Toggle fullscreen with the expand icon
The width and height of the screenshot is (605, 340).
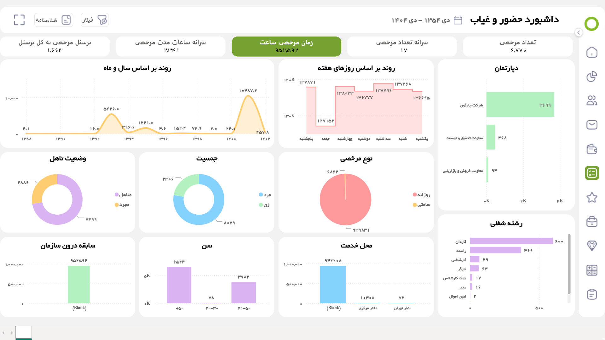click(x=19, y=20)
